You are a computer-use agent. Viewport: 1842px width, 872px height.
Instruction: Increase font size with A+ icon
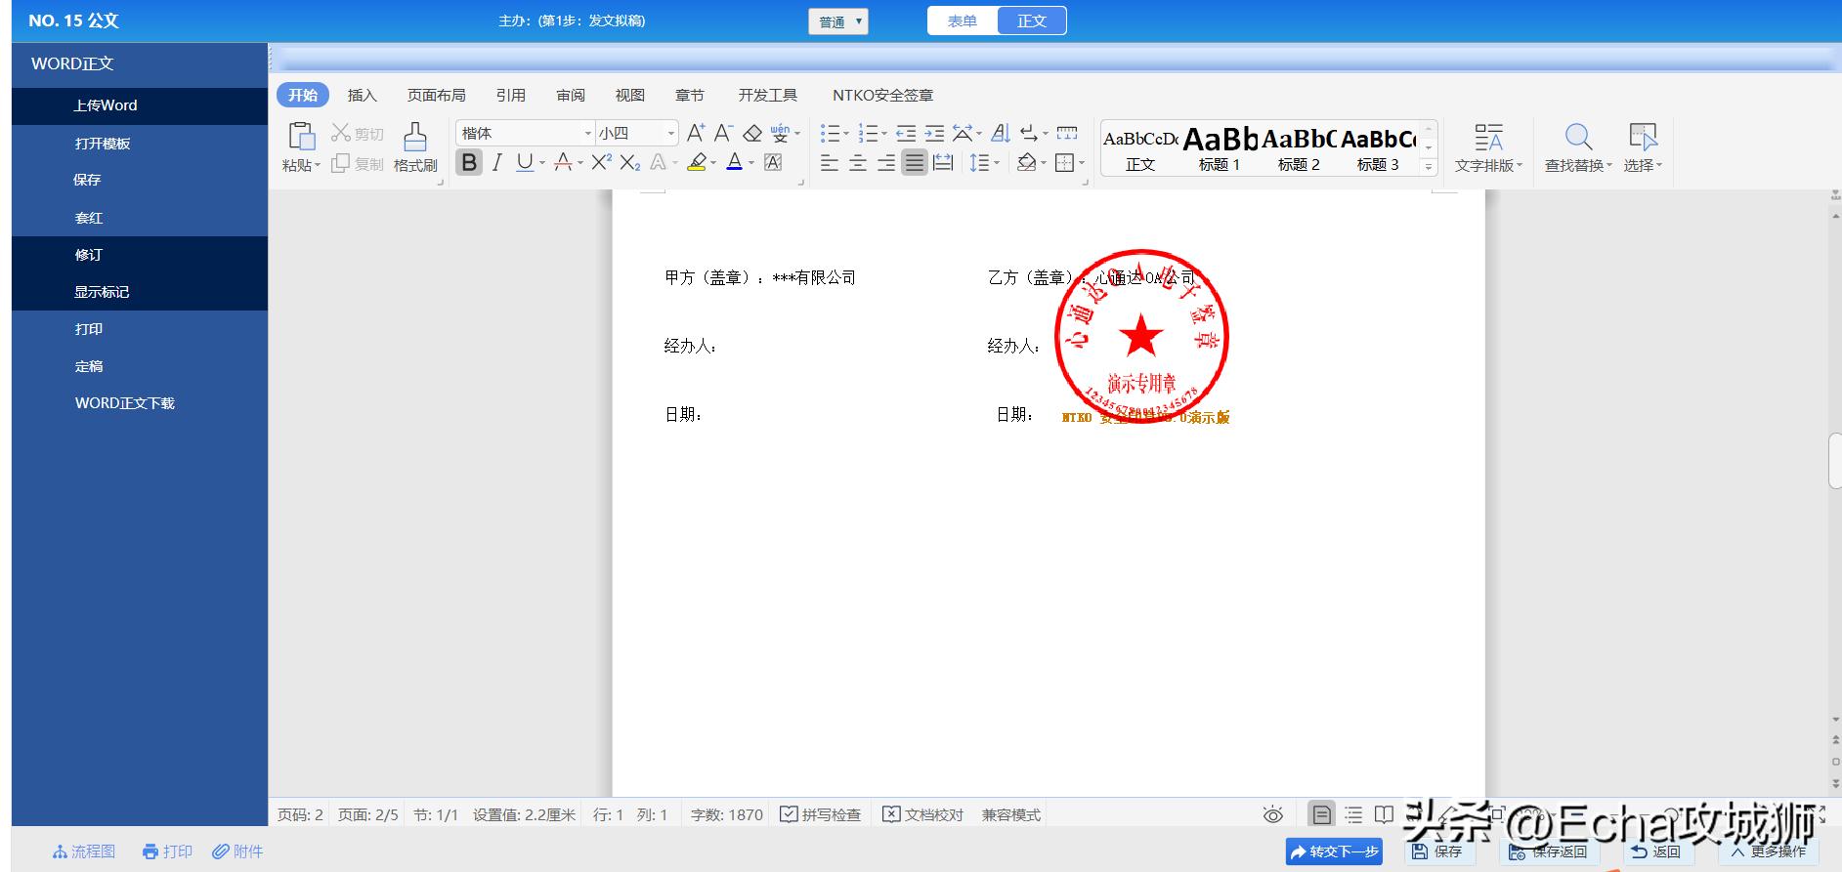click(x=696, y=133)
